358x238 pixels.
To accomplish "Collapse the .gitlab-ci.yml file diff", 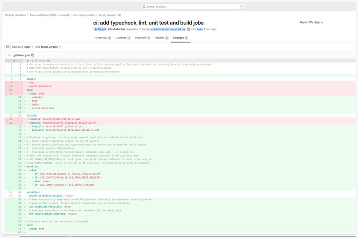I will click(x=9, y=55).
